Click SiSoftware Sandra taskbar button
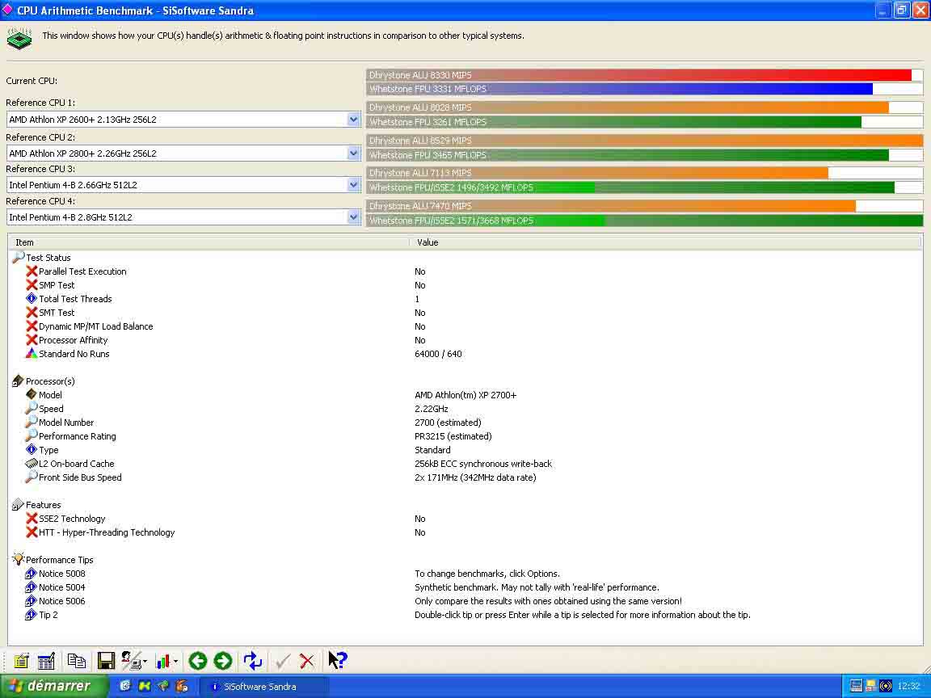 [x=259, y=687]
